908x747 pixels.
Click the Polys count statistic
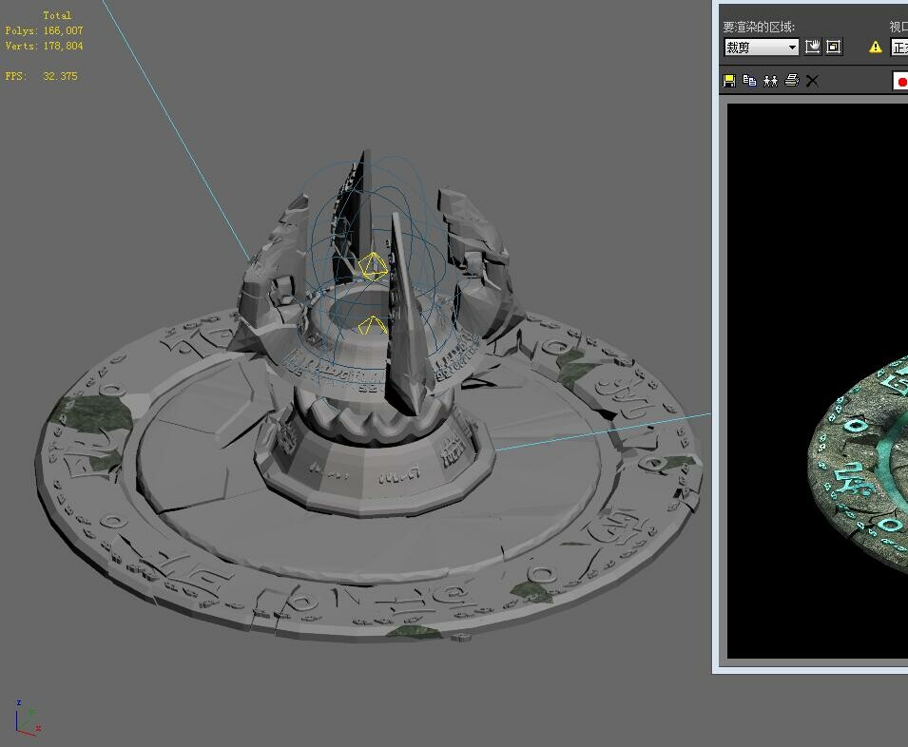[44, 30]
